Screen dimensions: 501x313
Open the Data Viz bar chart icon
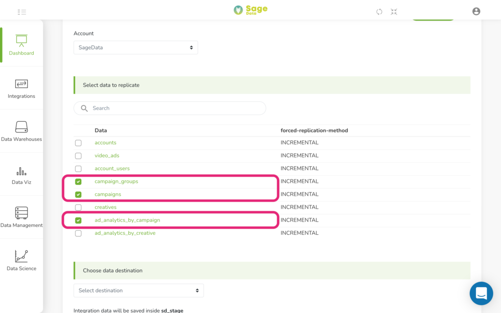point(22,171)
